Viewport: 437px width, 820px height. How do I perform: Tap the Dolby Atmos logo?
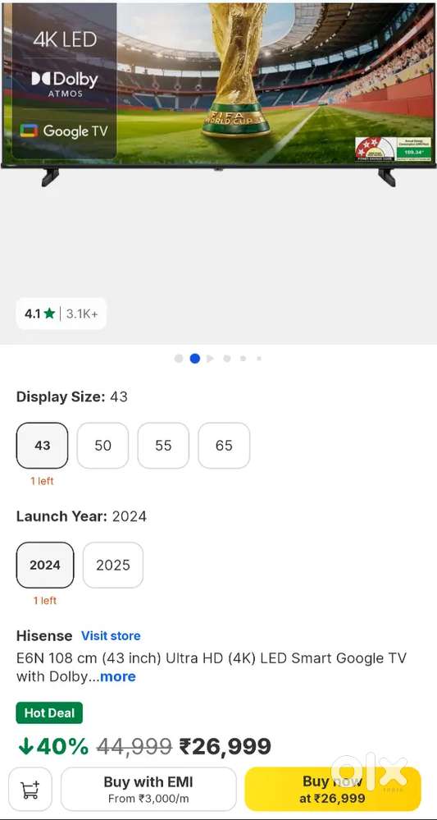tap(65, 85)
